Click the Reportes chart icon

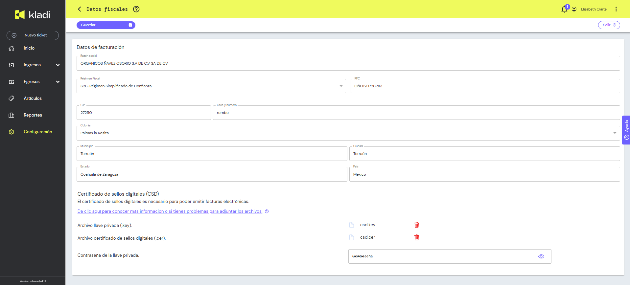[x=12, y=115]
